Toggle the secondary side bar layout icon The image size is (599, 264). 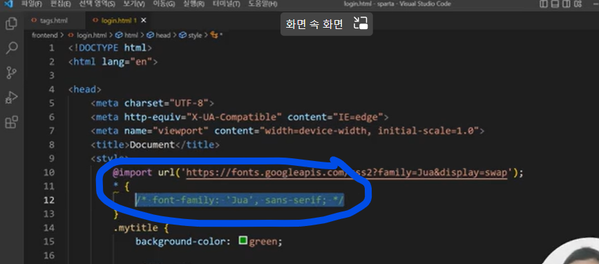coord(567,4)
